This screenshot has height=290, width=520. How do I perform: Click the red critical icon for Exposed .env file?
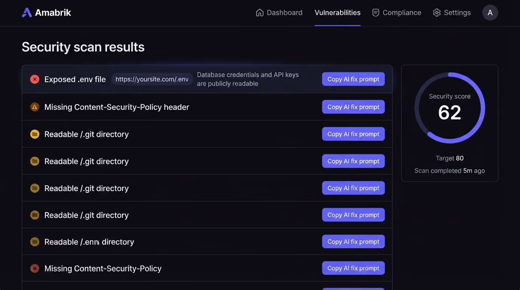35,79
